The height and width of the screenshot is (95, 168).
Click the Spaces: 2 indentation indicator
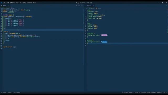tap(131, 93)
